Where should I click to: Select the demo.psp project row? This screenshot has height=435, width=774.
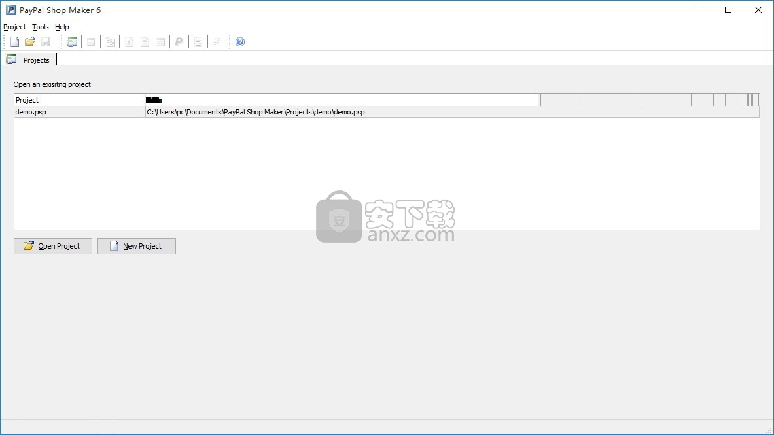click(387, 112)
